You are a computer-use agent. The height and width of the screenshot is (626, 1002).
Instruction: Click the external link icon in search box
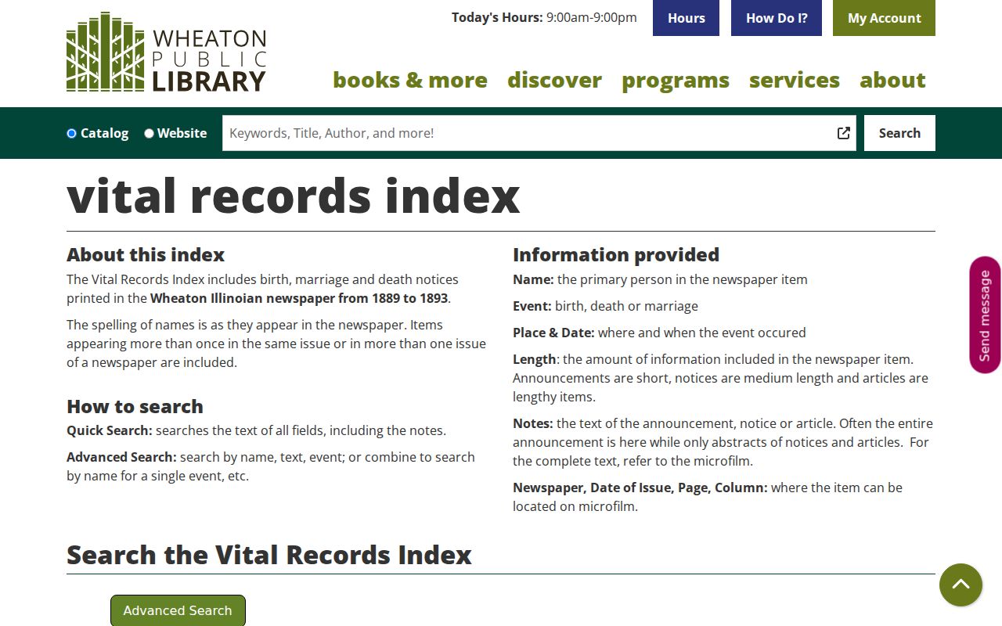point(844,133)
